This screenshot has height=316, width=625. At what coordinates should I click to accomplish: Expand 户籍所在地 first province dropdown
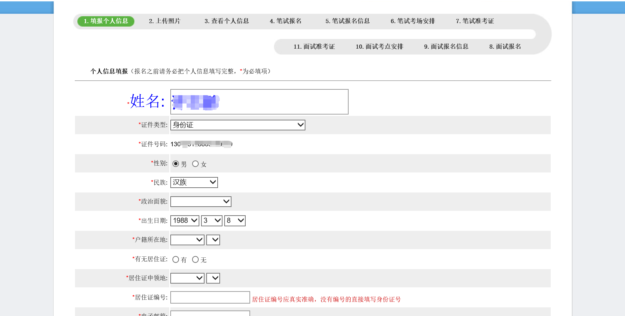187,240
